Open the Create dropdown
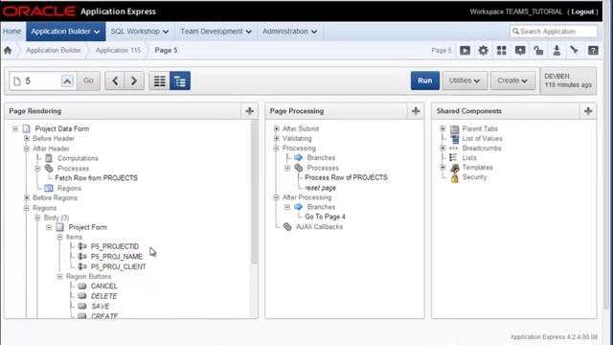The height and width of the screenshot is (345, 613). 512,80
